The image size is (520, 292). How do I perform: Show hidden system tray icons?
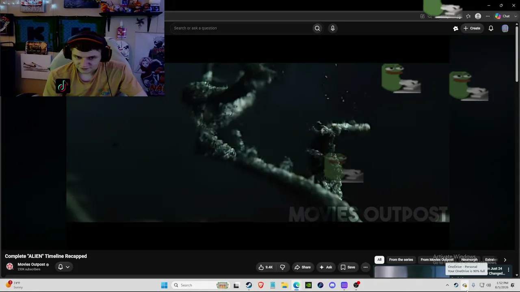point(447,285)
